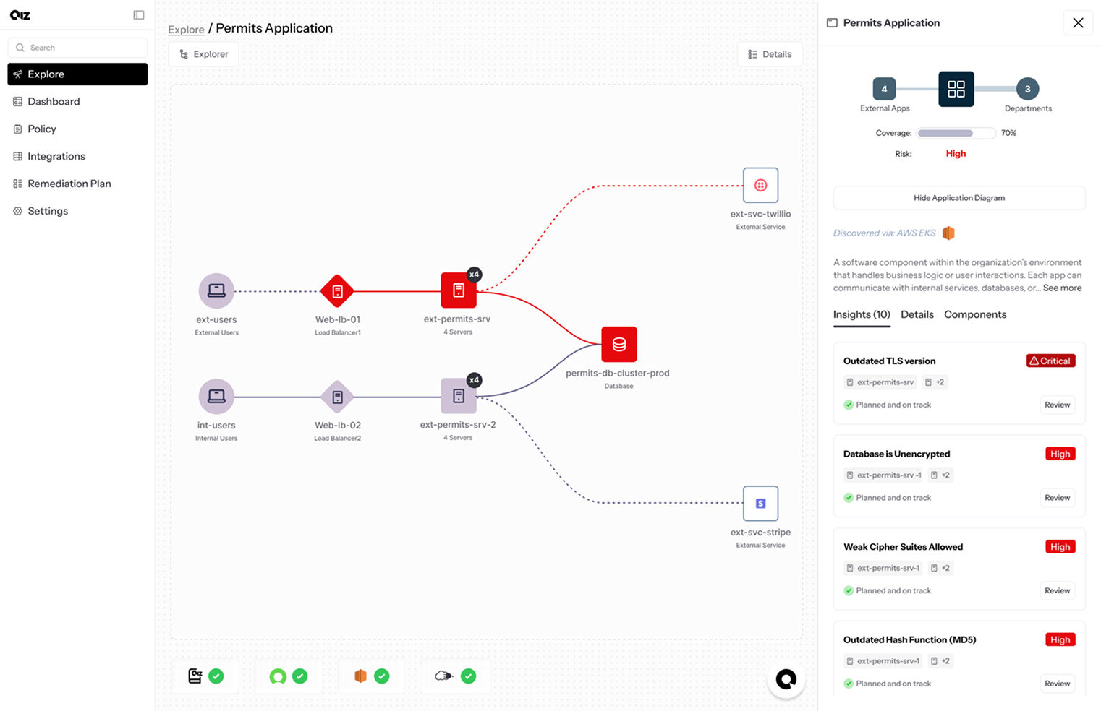Select the ext-svc-twillio external service node
This screenshot has height=711, width=1101.
[x=761, y=186]
